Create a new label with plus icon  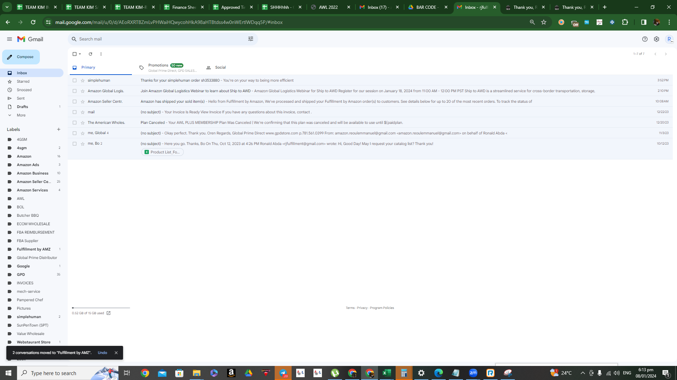(59, 129)
